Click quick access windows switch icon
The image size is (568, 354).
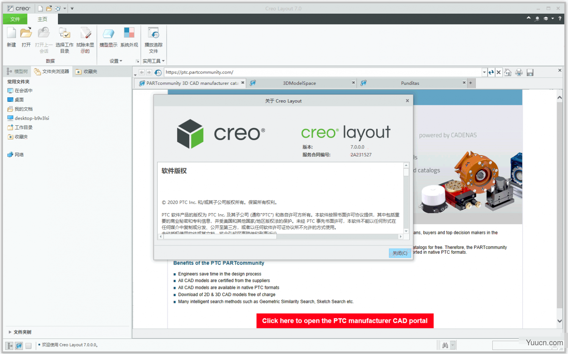click(58, 8)
